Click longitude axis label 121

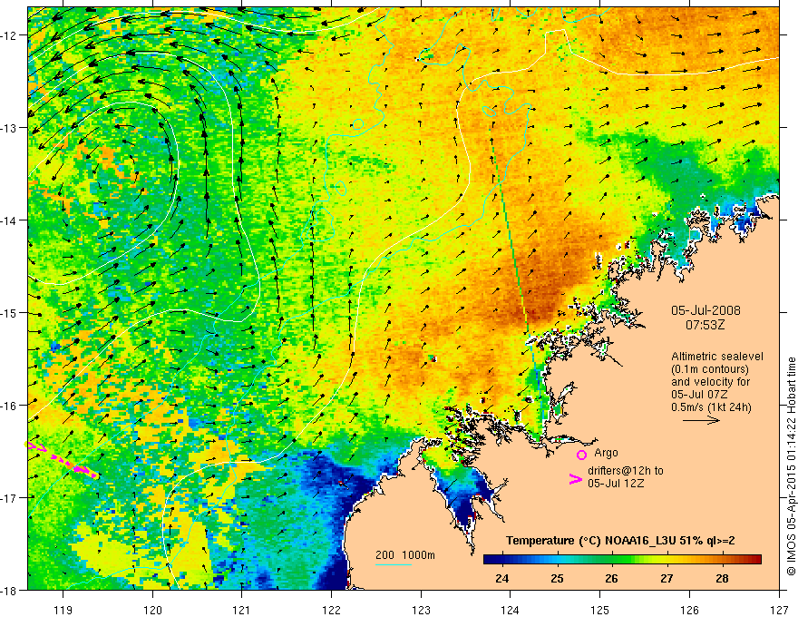coord(242,610)
